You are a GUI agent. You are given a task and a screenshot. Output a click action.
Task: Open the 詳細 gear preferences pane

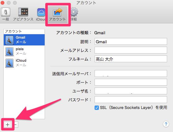[74, 14]
